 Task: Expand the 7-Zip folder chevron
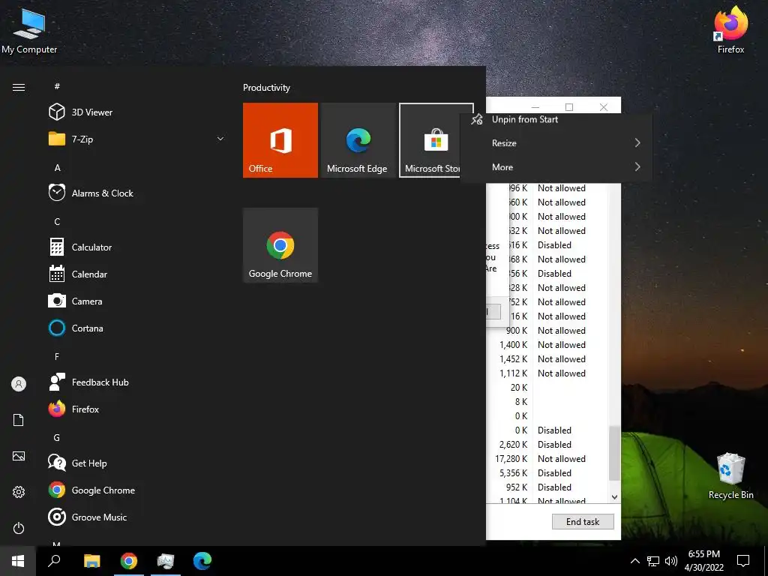220,139
